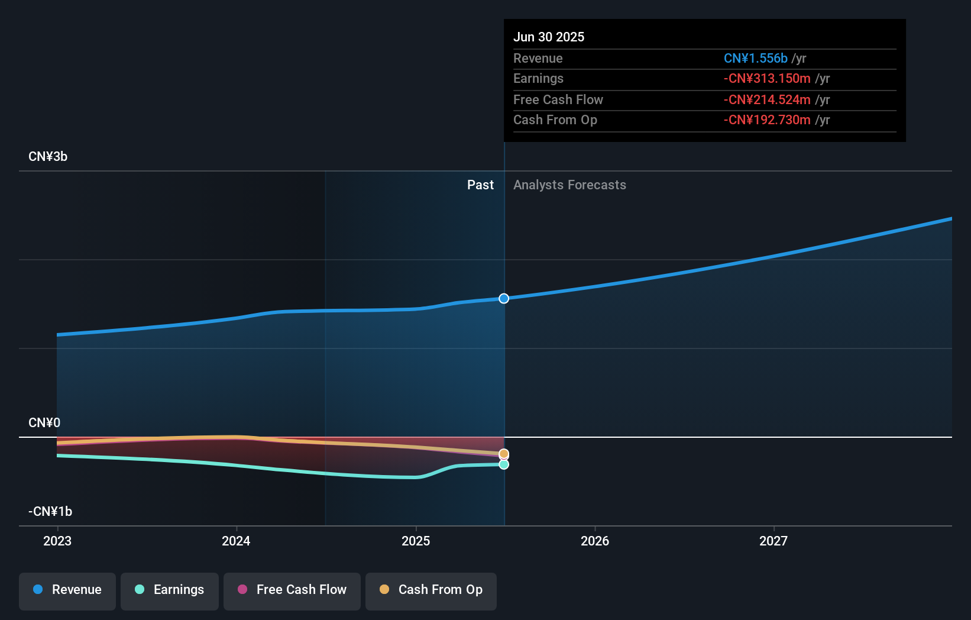Viewport: 971px width, 620px height.
Task: Click the 2025 position on the timeline axis
Action: pyautogui.click(x=416, y=540)
